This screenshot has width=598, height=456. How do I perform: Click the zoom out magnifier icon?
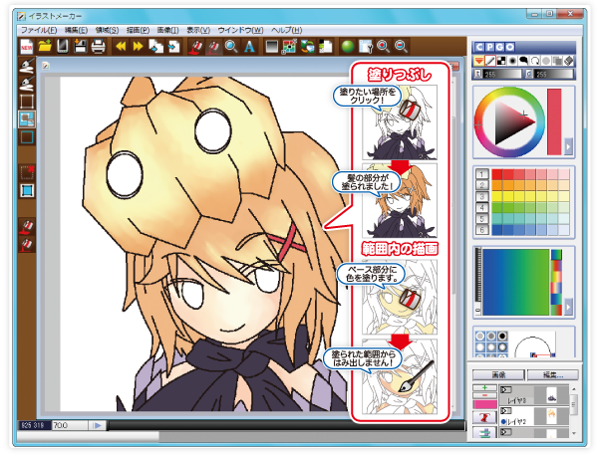402,46
